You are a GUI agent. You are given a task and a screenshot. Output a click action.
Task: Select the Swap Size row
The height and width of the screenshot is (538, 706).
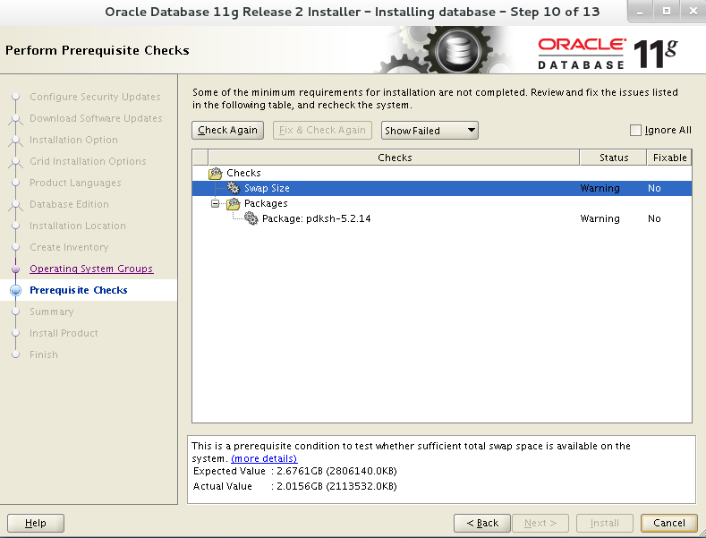click(x=442, y=188)
